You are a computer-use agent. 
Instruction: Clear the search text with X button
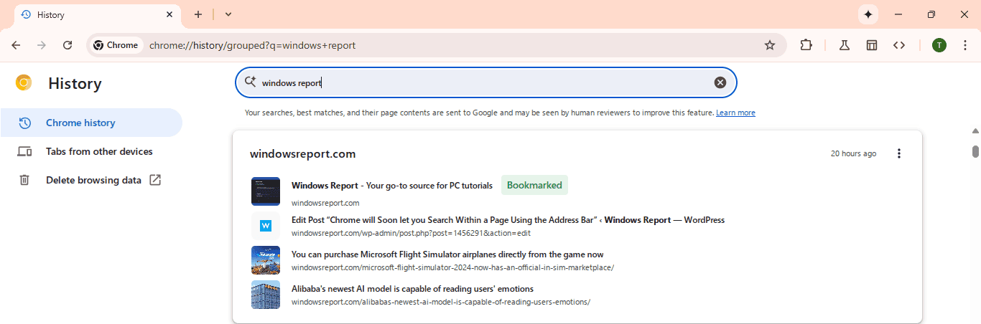click(x=720, y=82)
